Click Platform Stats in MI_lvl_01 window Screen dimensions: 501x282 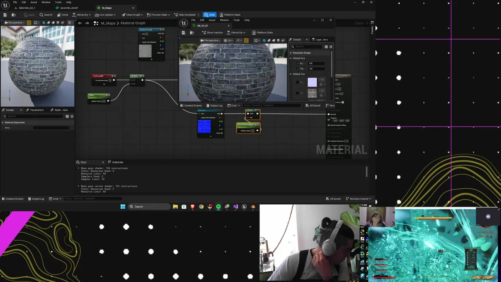(x=262, y=33)
